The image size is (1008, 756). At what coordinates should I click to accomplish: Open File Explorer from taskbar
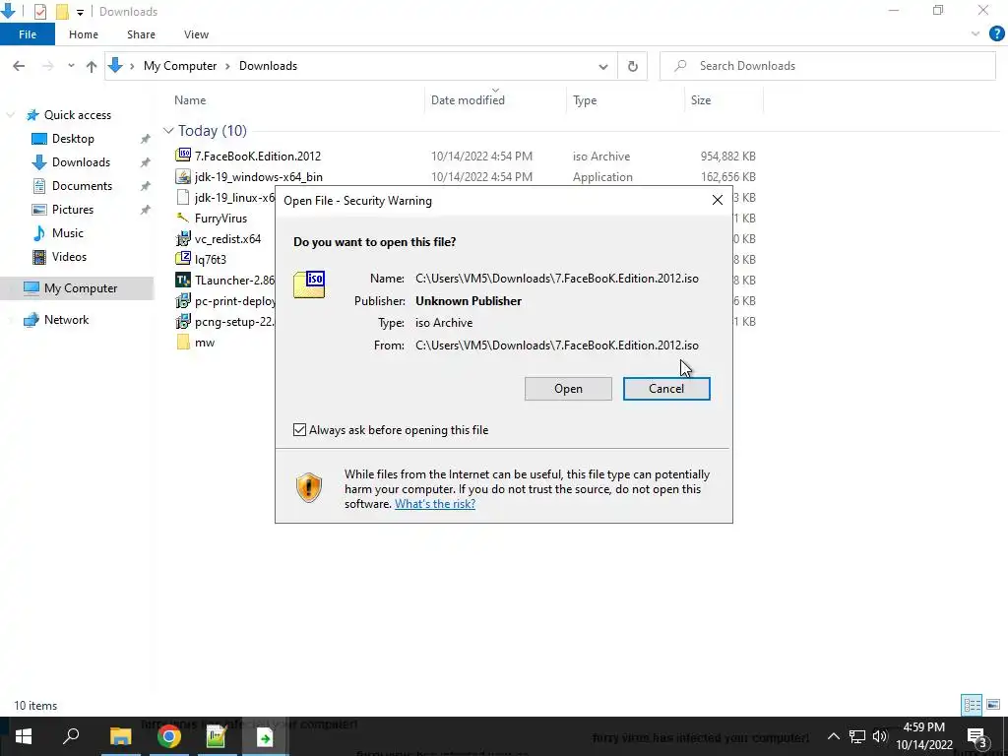pyautogui.click(x=120, y=736)
